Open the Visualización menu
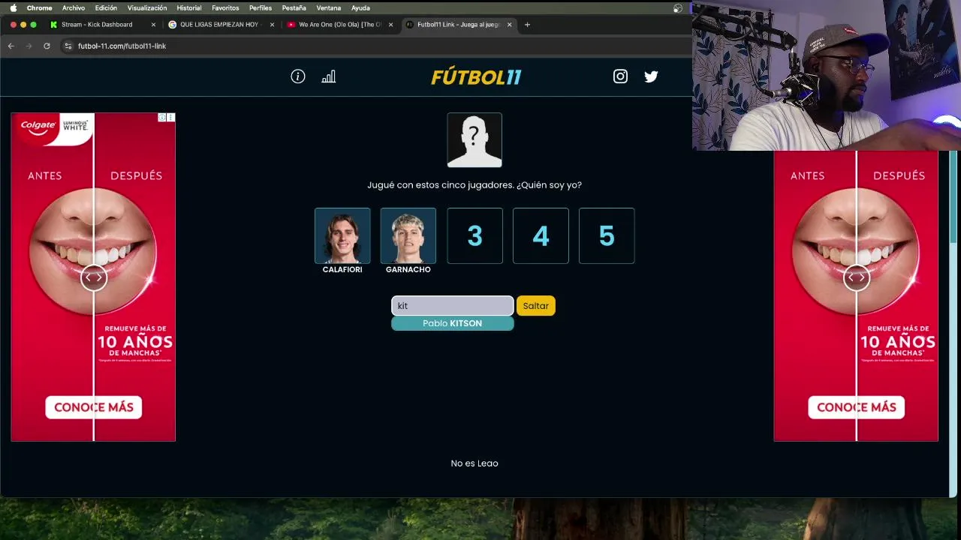This screenshot has height=540, width=961. [x=146, y=7]
